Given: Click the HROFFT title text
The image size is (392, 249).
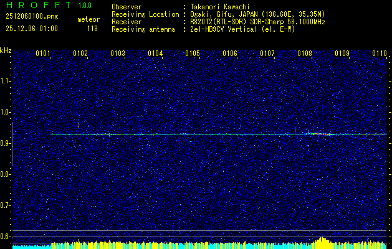Looking at the screenshot, I should pyautogui.click(x=39, y=5).
